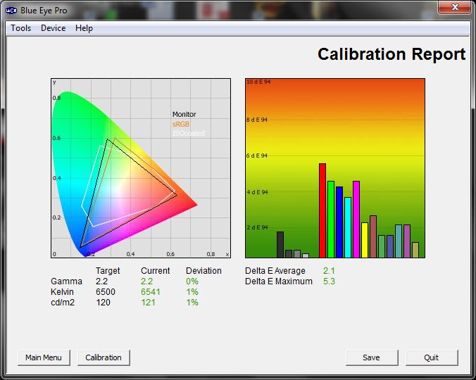This screenshot has width=476, height=380.
Task: Click the ISOcoated legend label
Action: click(x=187, y=134)
